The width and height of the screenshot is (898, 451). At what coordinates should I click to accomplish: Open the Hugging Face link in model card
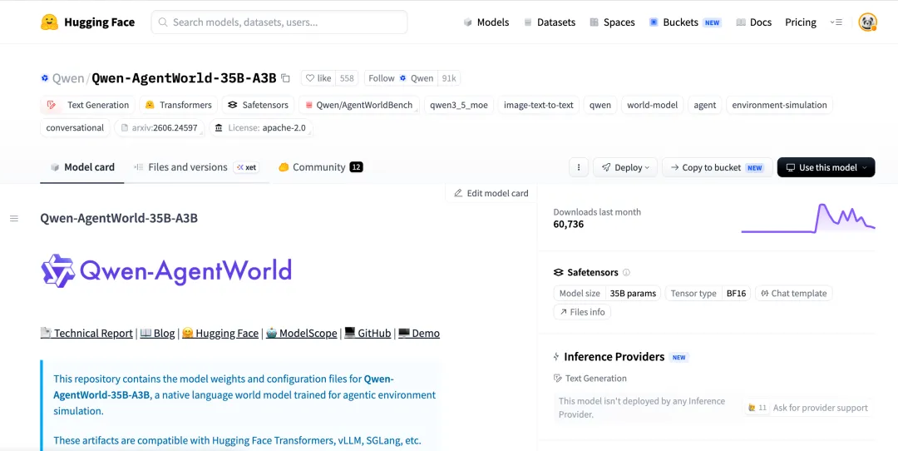(x=220, y=334)
